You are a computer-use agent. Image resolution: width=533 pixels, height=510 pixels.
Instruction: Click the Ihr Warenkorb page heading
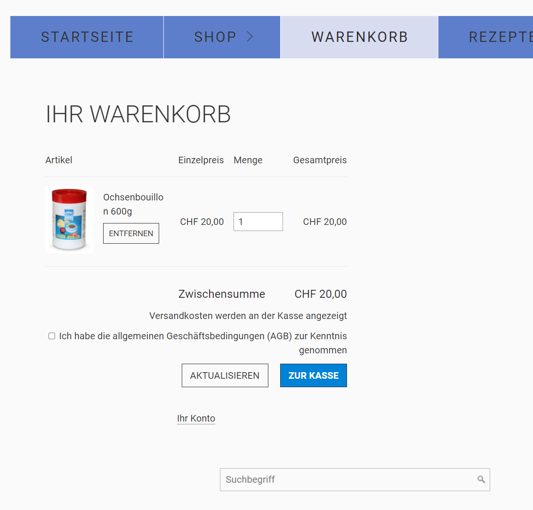[138, 114]
